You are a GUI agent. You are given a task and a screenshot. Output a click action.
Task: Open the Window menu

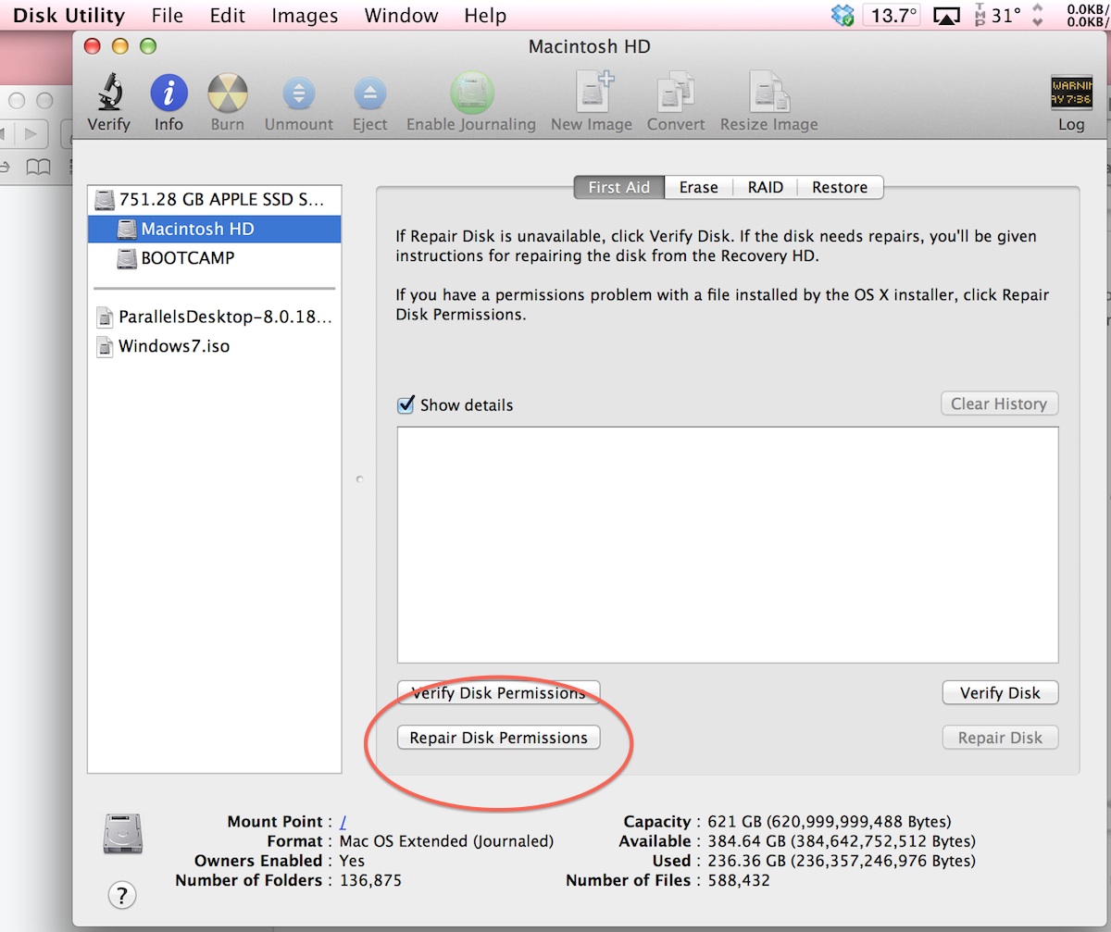point(401,16)
